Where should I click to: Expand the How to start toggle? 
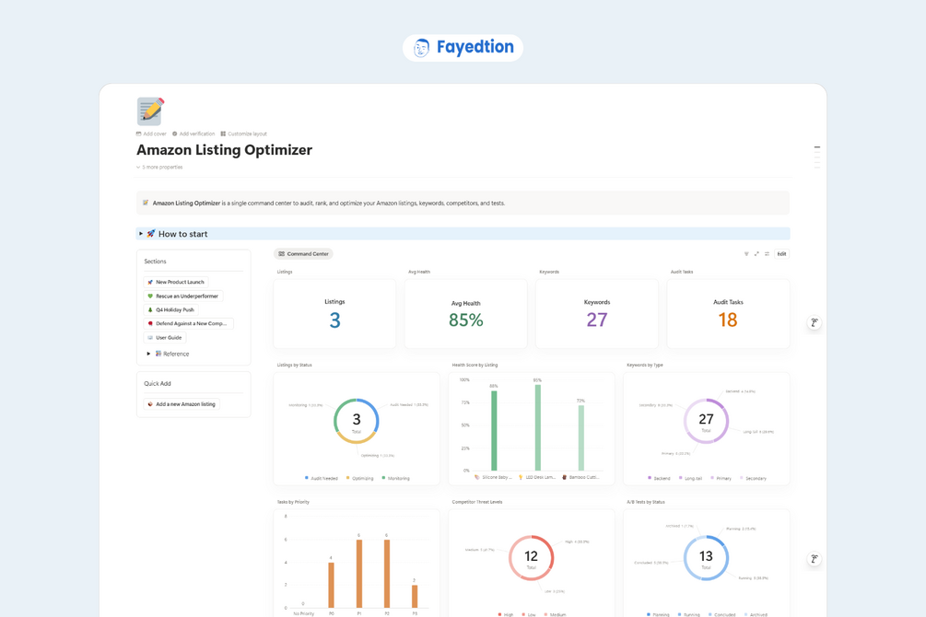[141, 234]
